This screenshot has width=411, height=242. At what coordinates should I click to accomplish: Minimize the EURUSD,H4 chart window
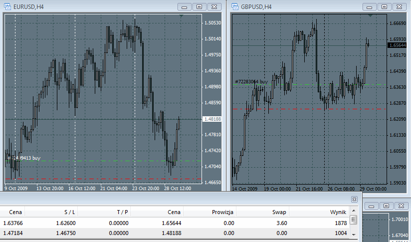pyautogui.click(x=184, y=7)
